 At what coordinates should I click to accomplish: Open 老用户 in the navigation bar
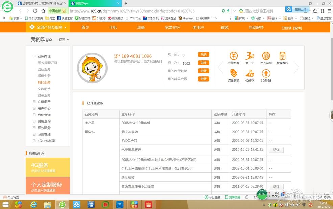point(198,27)
